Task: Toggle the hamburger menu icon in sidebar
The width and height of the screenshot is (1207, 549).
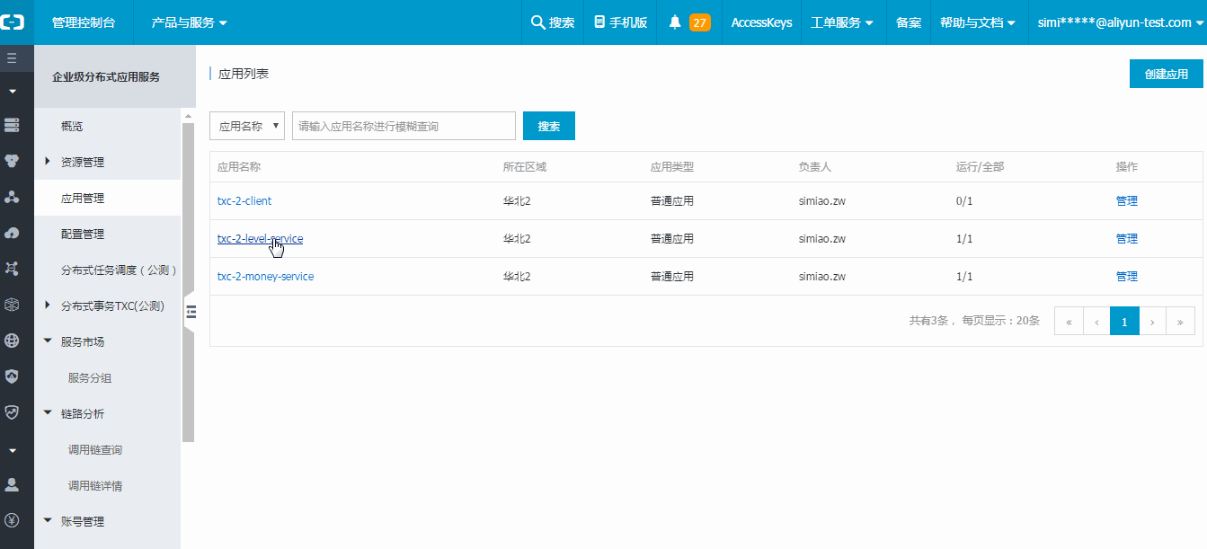Action: coord(12,58)
